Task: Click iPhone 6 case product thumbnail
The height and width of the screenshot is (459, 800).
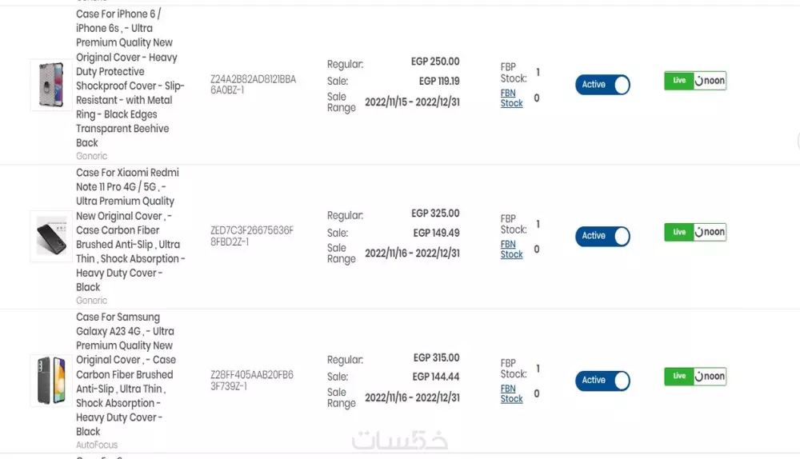Action: click(x=51, y=85)
